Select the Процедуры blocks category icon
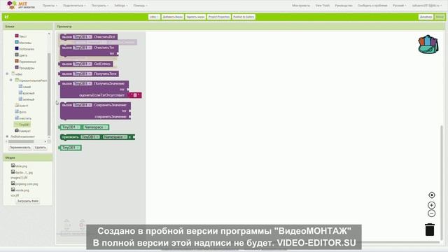This screenshot has width=448, height=252. (x=17, y=67)
